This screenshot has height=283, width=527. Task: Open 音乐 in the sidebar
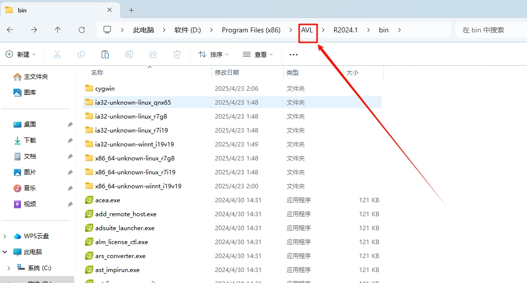point(25,188)
